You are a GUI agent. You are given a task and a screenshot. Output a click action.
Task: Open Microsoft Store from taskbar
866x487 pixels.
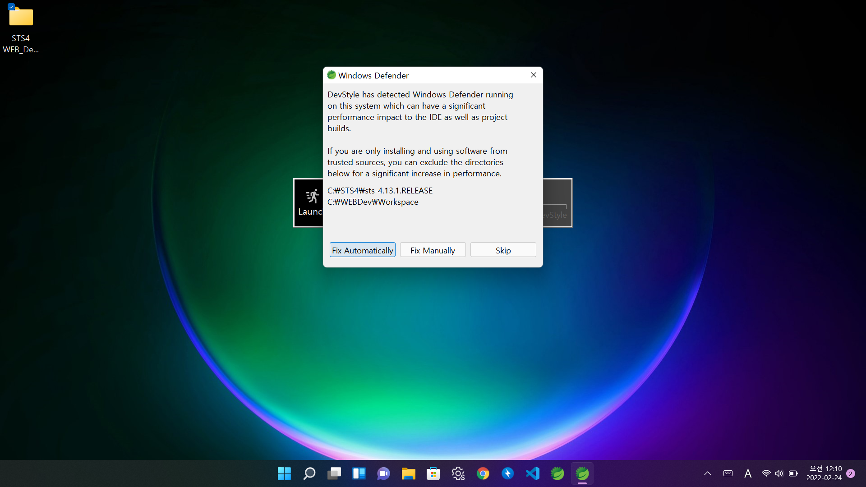[433, 473]
